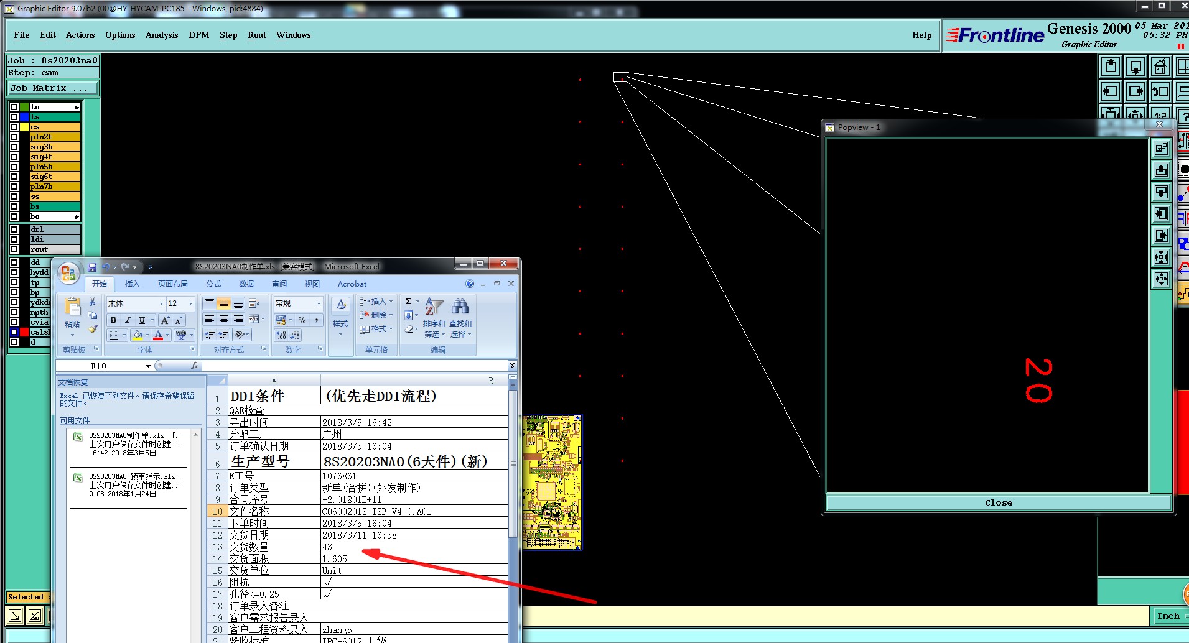Toggle checkbox for layer 'ss'
1189x643 pixels.
[x=14, y=197]
